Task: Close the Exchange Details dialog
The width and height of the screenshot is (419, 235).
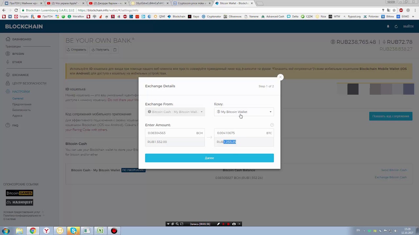Action: [280, 77]
